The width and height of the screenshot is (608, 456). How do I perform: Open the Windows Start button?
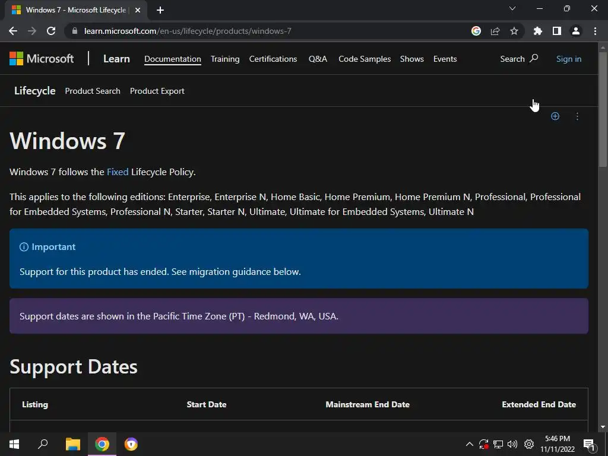point(14,444)
